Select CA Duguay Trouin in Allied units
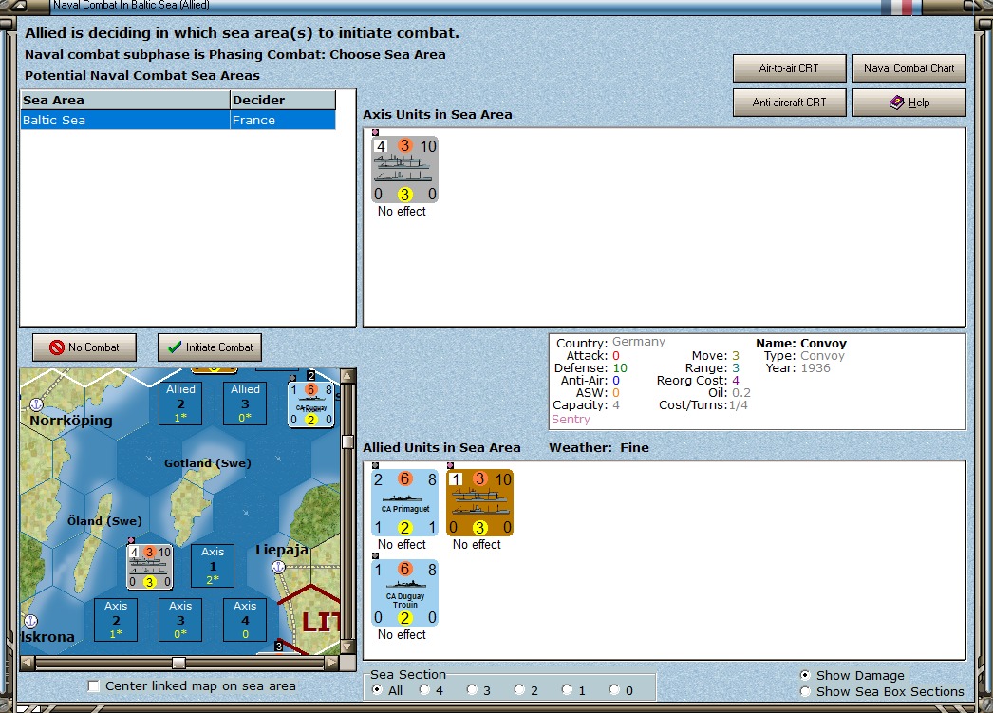This screenshot has width=993, height=713. [404, 592]
